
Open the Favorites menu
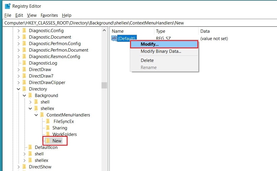tap(49, 15)
